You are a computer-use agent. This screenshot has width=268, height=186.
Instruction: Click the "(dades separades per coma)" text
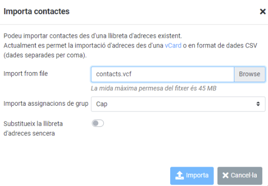coord(45,55)
